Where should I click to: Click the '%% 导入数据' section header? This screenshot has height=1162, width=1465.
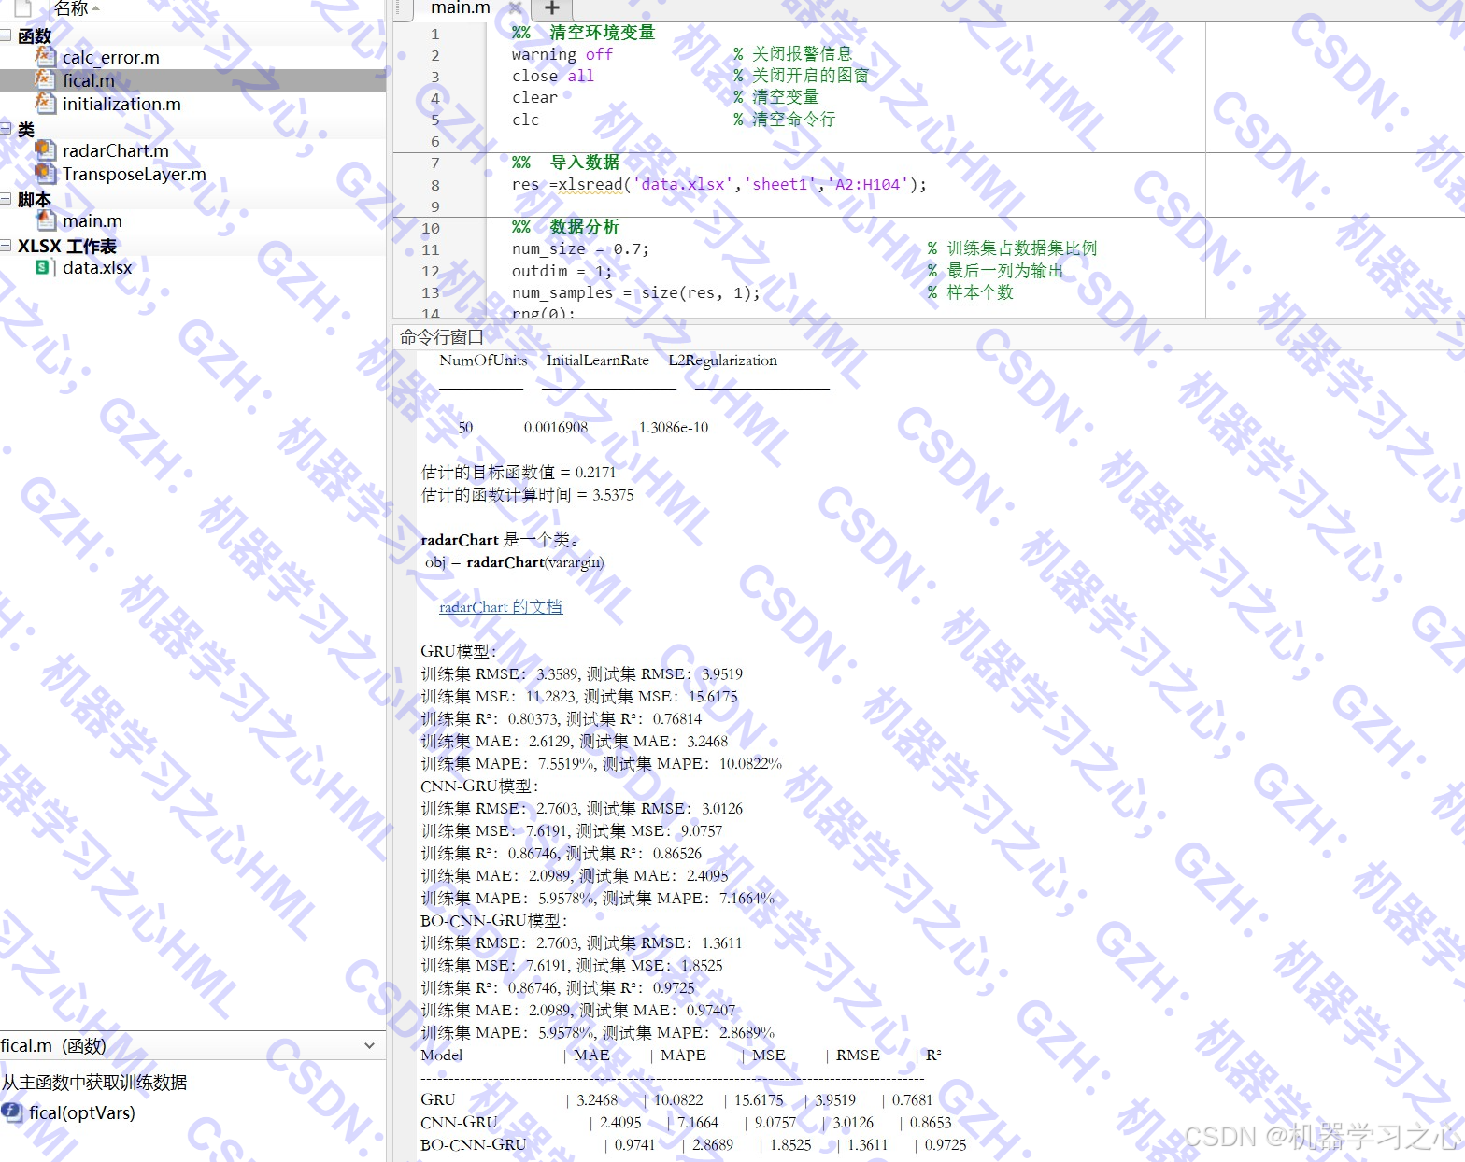pos(565,163)
